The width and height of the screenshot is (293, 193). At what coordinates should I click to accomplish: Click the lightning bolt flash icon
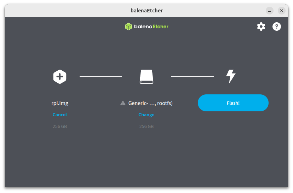231,76
